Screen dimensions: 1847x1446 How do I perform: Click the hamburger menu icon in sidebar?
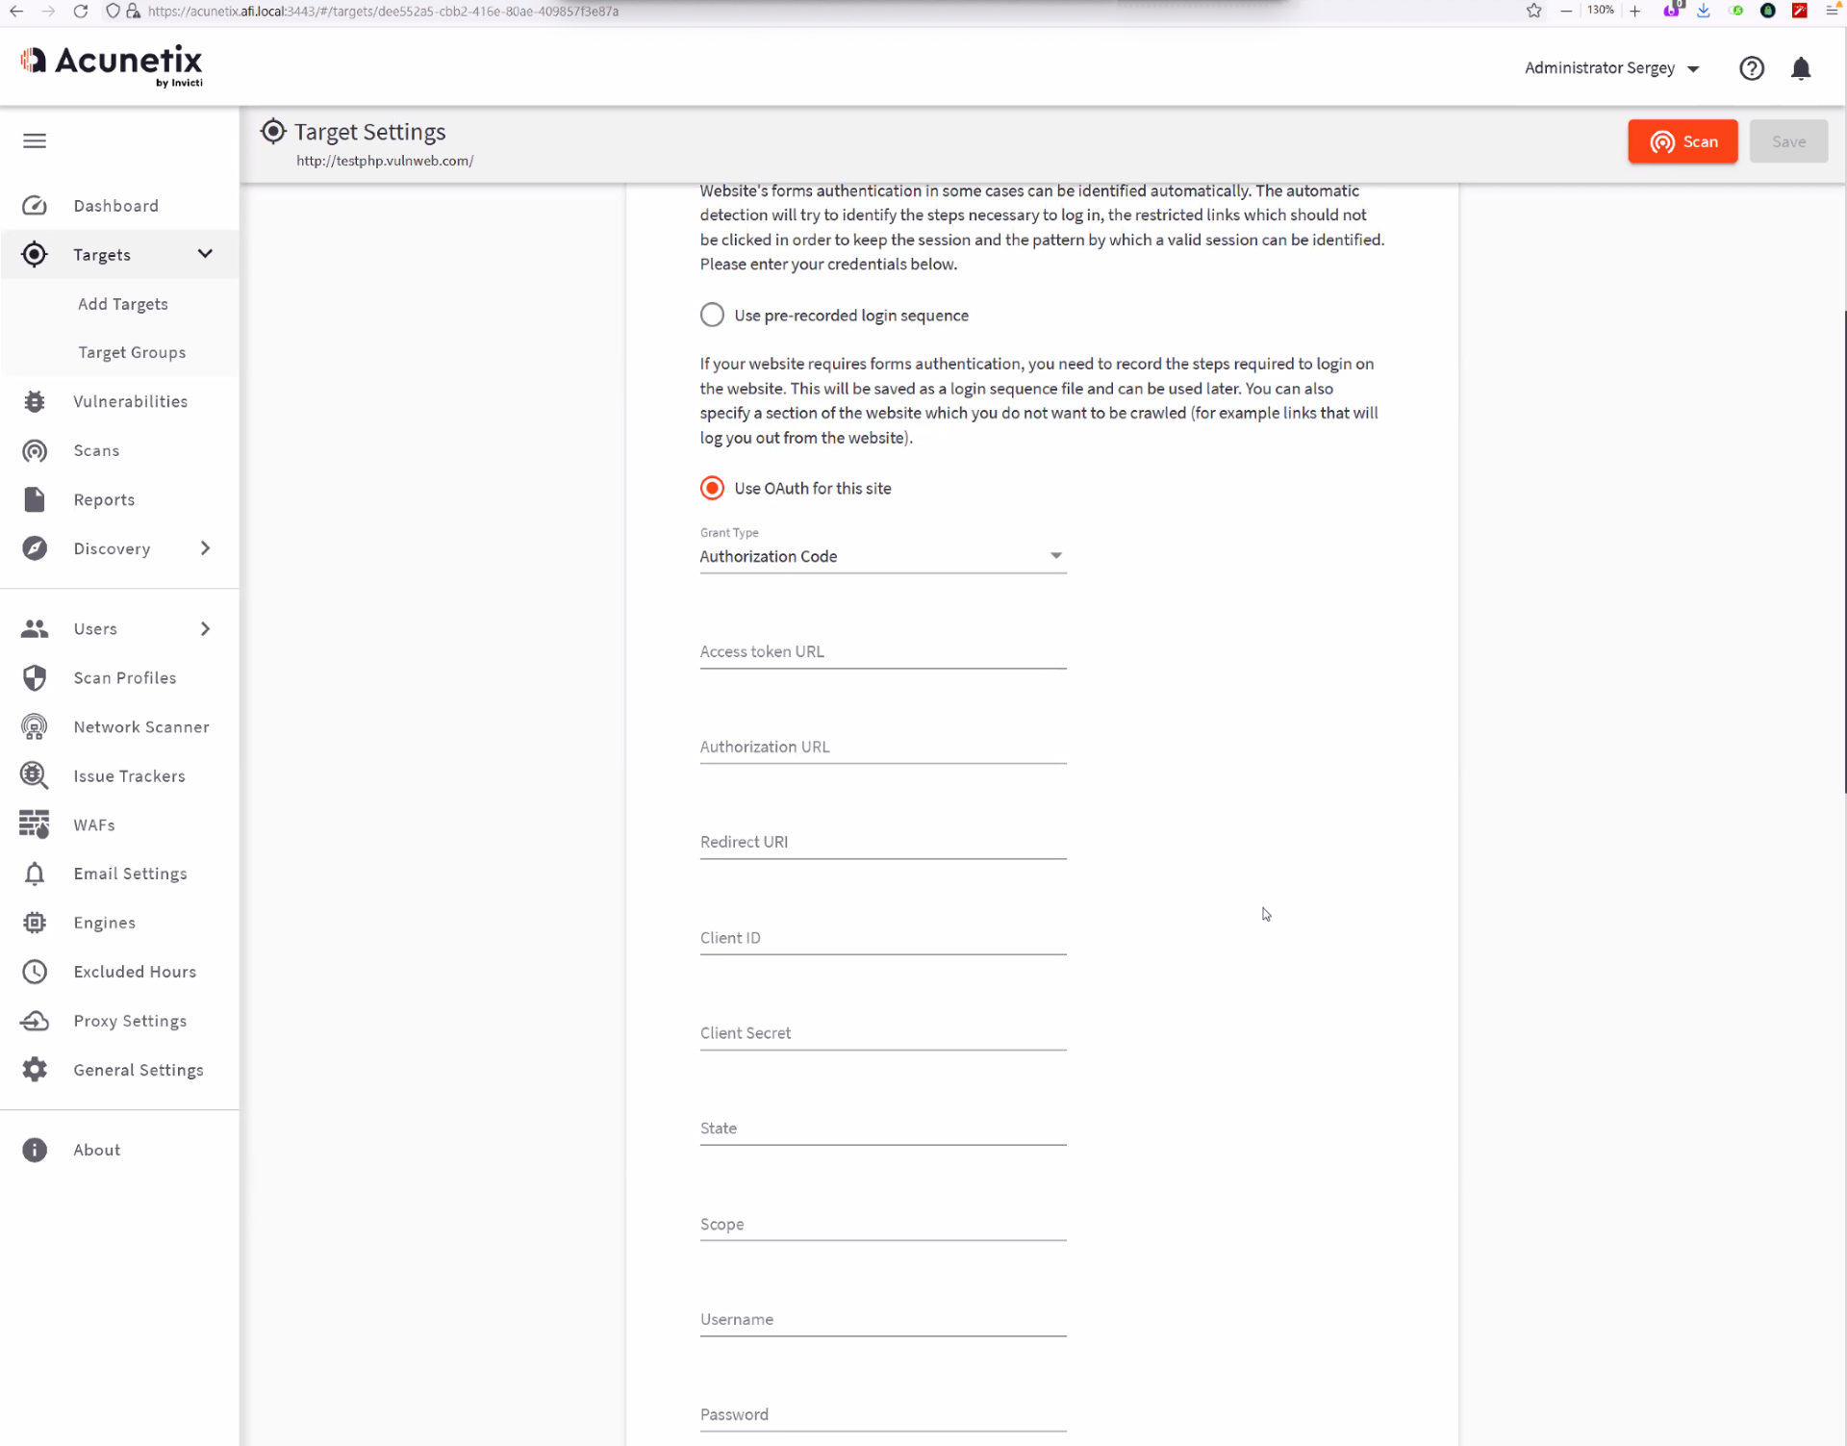35,141
